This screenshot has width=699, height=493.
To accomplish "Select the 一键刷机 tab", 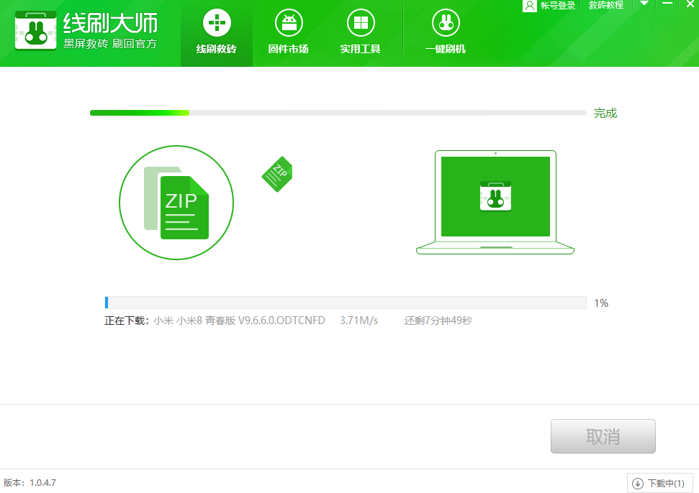I will [446, 34].
